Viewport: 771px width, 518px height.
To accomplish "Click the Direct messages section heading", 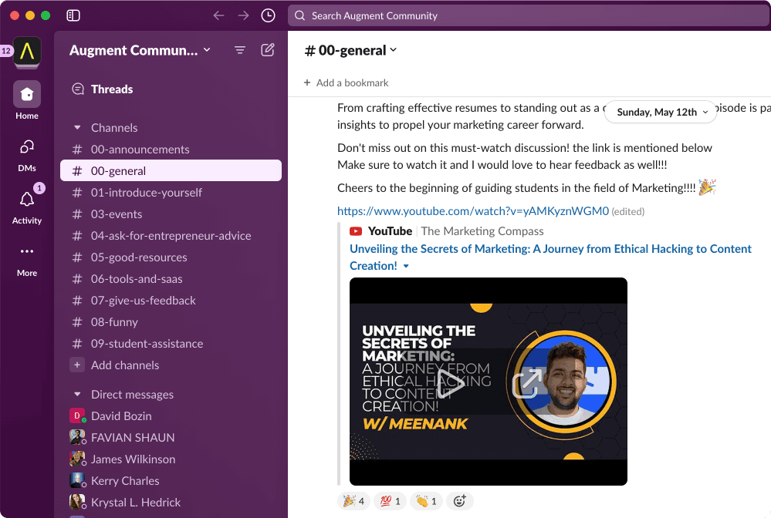I will (x=132, y=394).
